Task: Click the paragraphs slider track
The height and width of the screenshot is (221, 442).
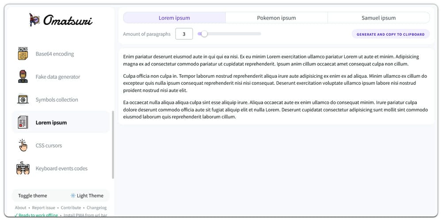Action: point(229,34)
